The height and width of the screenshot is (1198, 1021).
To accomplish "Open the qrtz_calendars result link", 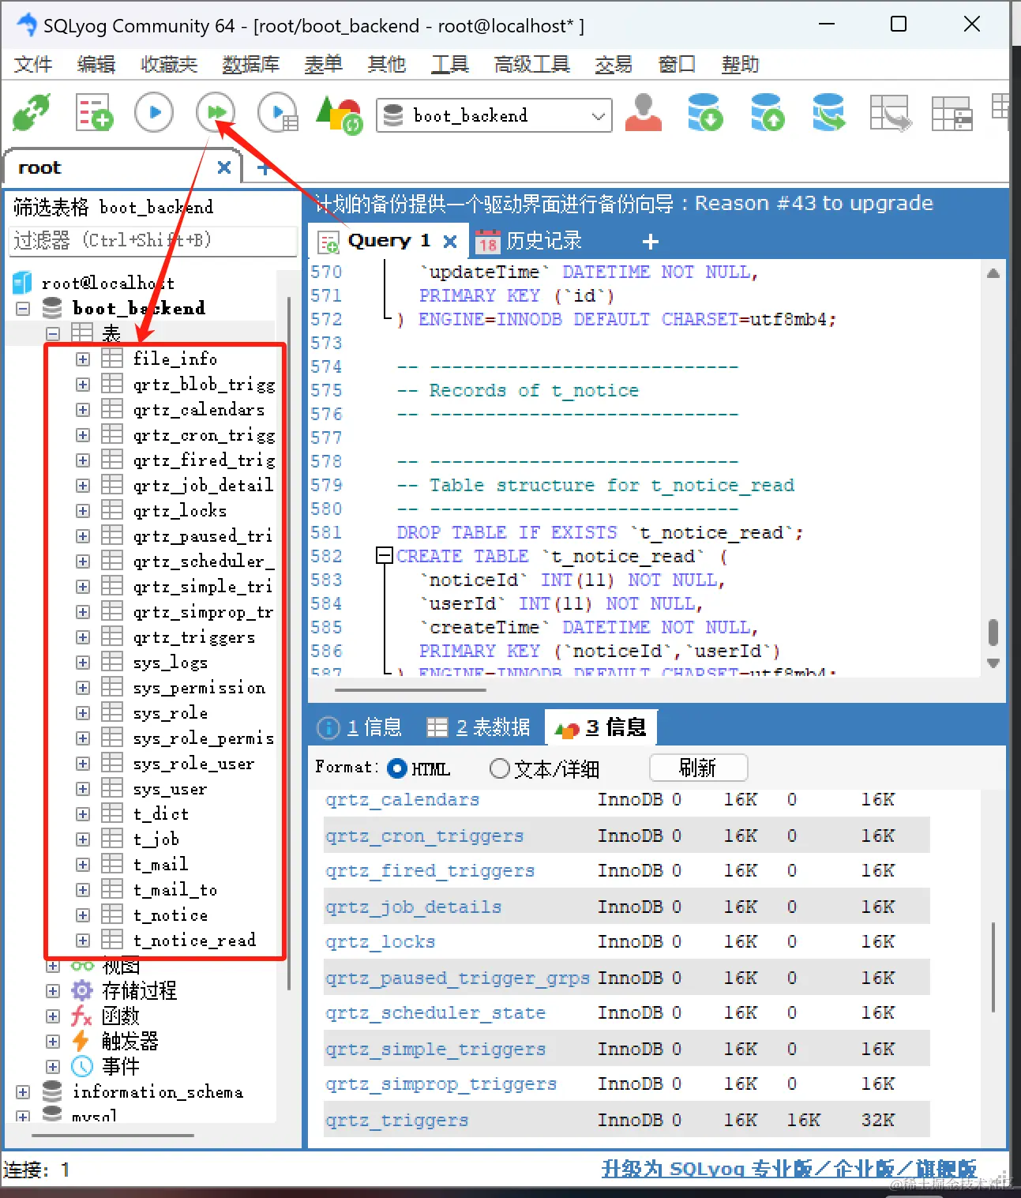I will [x=402, y=800].
